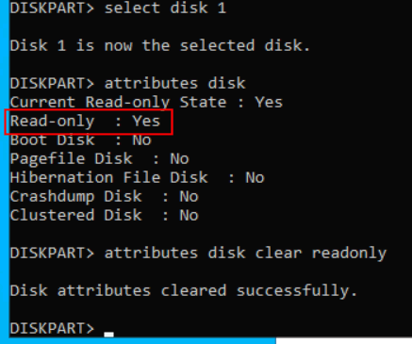Click the "Yes" value of Current Read-only State
The height and width of the screenshot is (344, 412).
click(269, 102)
